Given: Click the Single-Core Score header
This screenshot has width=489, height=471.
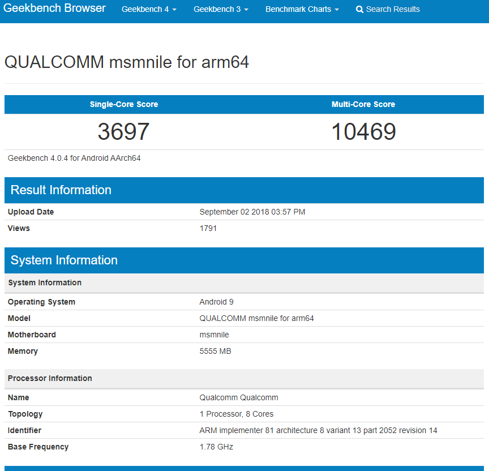Looking at the screenshot, I should (124, 104).
